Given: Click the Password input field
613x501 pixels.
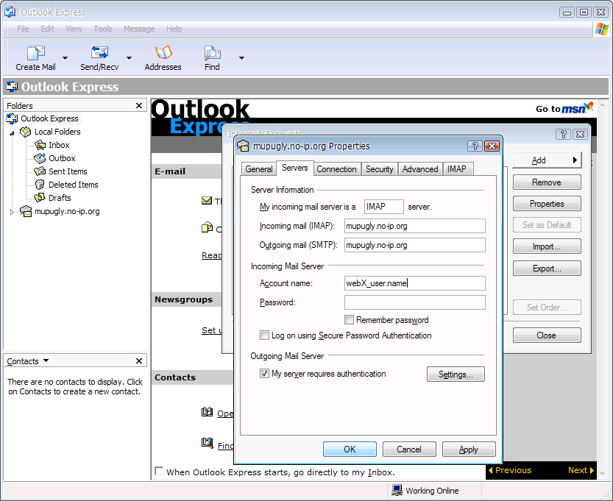Looking at the screenshot, I should pos(414,302).
